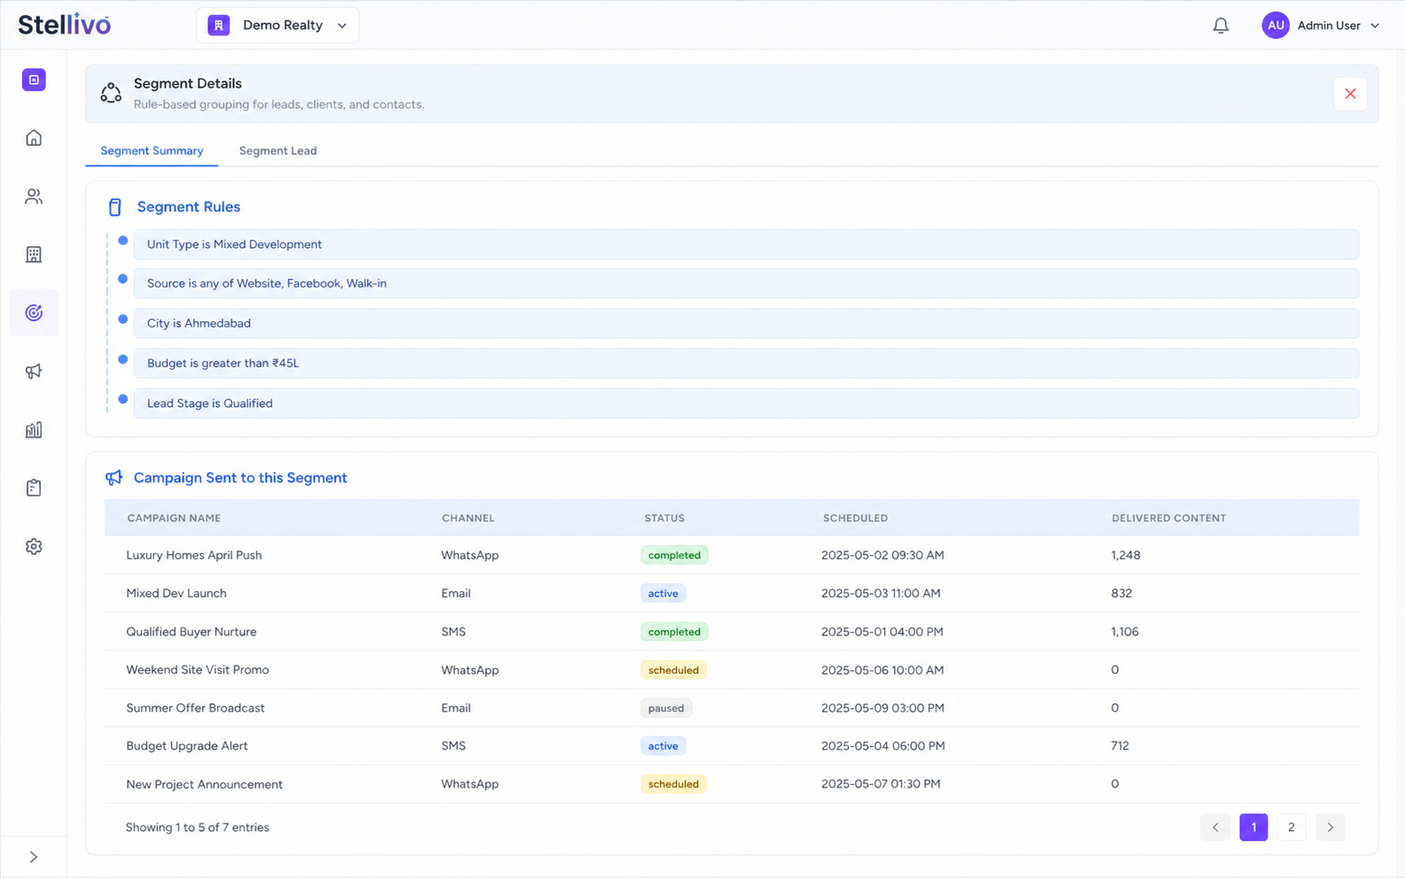Go to previous page arrow
Screen dimensions: 1405x878
point(1215,828)
